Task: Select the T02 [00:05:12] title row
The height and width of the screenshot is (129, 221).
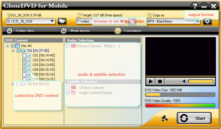Action: 38,84
